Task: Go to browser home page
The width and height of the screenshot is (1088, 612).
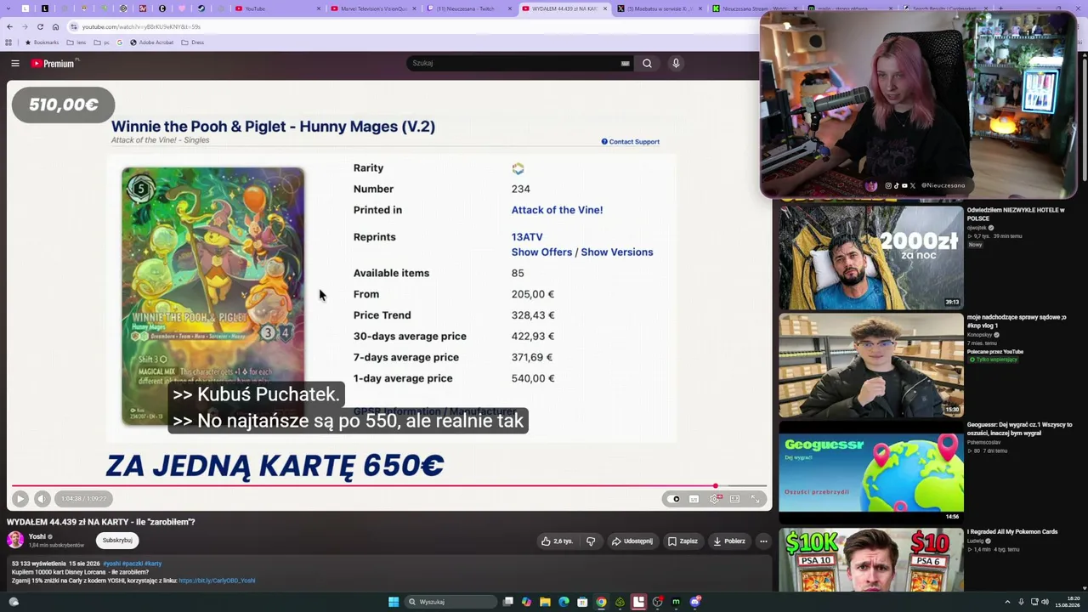Action: click(x=55, y=26)
